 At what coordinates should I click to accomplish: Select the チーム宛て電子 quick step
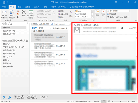pos(83,17)
